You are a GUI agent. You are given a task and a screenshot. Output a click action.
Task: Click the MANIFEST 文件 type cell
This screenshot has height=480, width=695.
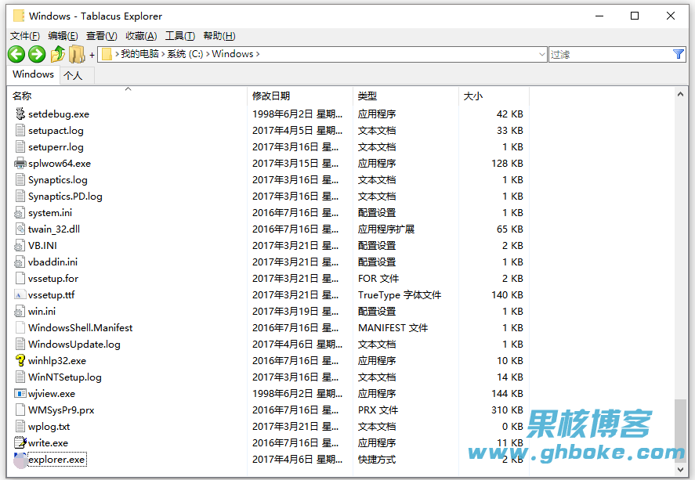393,327
